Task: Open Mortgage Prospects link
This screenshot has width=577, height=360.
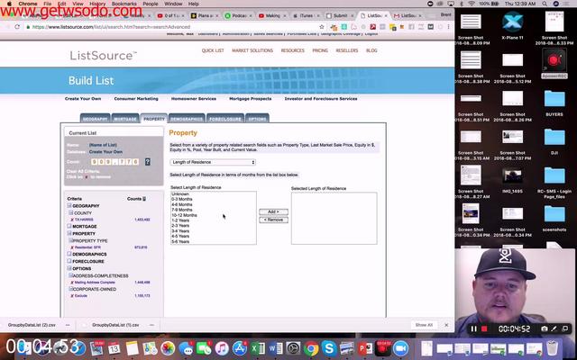Action: pyautogui.click(x=251, y=98)
